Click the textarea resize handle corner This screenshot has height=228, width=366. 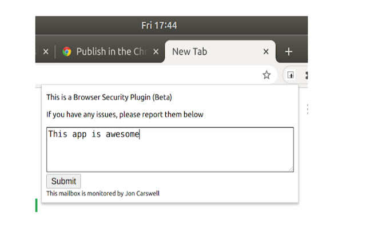tap(291, 169)
